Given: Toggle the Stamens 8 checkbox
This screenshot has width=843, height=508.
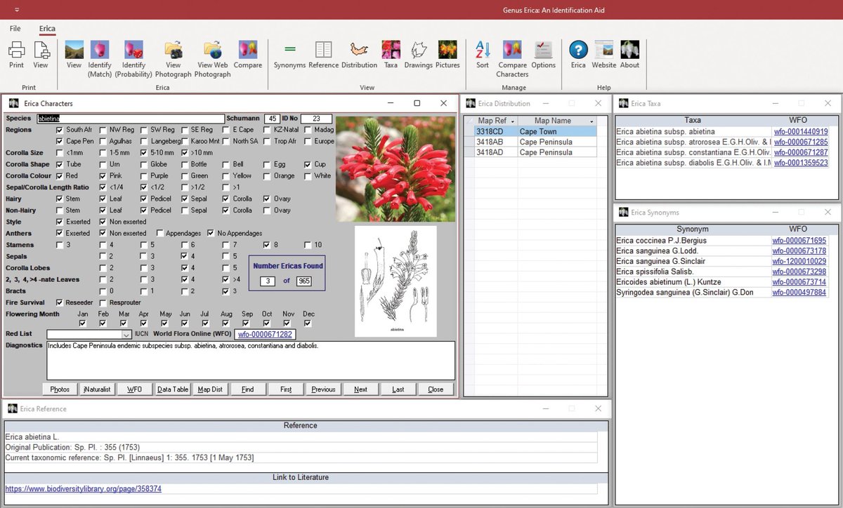Looking at the screenshot, I should click(266, 245).
